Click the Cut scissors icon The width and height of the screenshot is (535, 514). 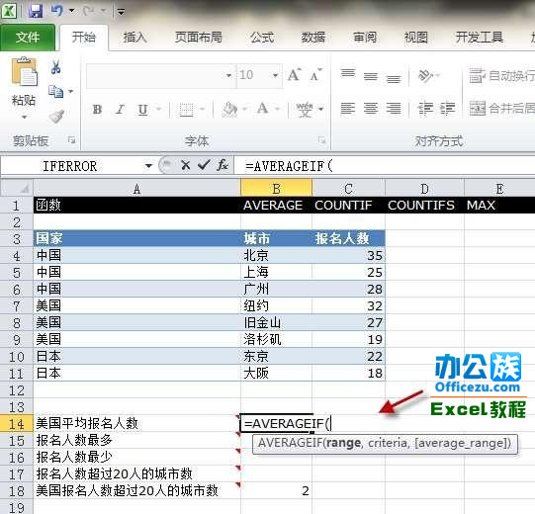(56, 67)
